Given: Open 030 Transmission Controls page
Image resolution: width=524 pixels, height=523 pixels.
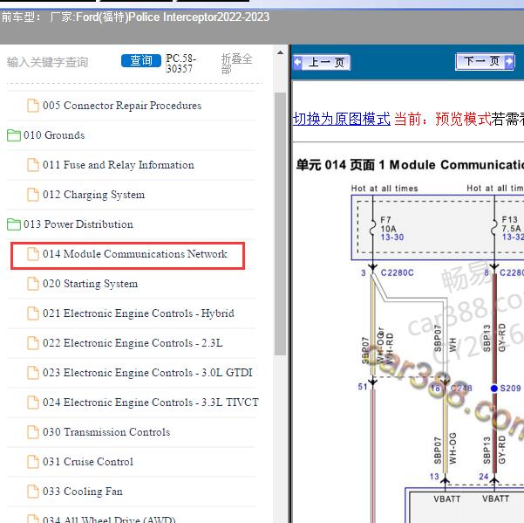Looking at the screenshot, I should coord(106,432).
